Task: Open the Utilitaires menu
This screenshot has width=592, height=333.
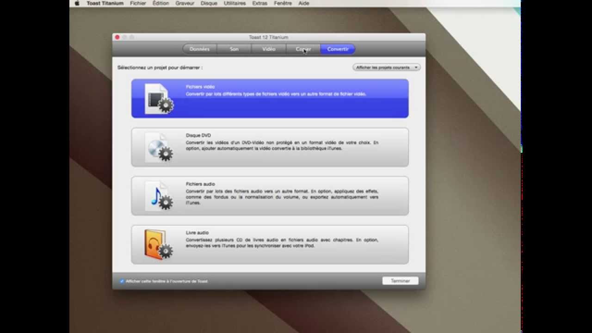Action: click(x=235, y=3)
